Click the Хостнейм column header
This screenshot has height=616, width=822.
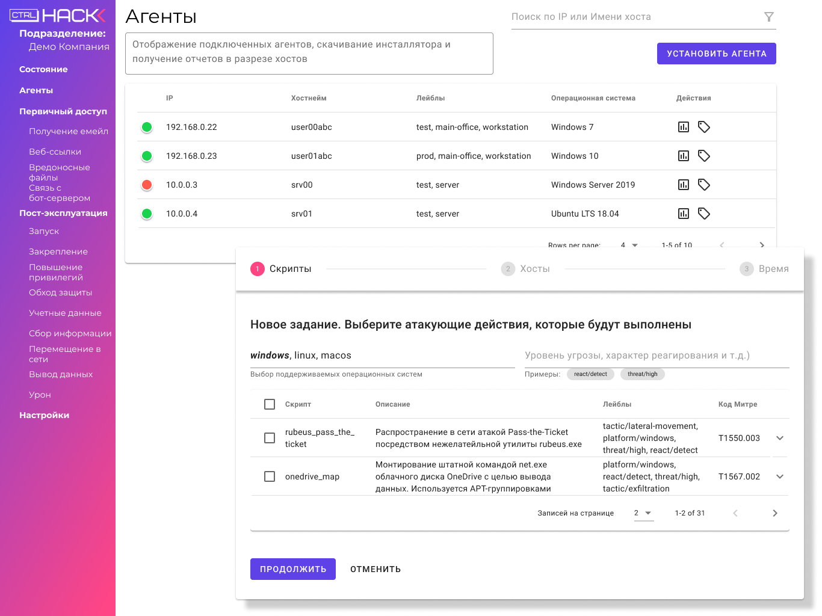click(309, 98)
